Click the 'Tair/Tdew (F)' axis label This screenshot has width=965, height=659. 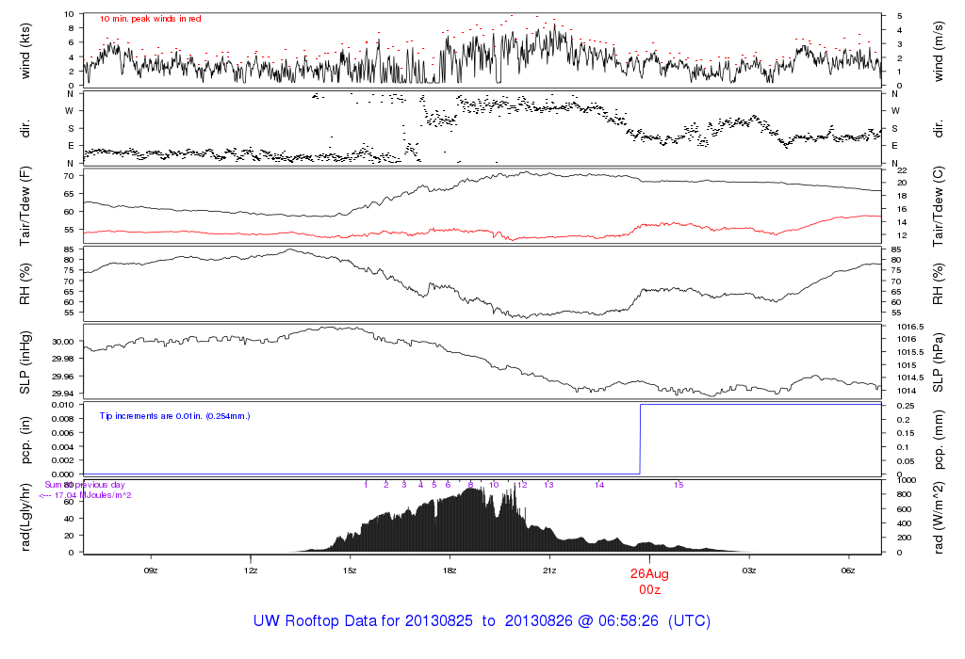[25, 206]
